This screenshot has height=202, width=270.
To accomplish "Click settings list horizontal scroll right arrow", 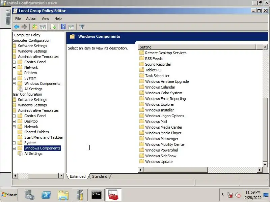I will [260, 170].
